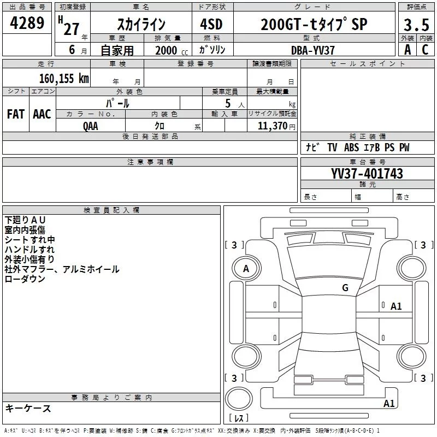This screenshot has width=437, height=437.
Task: Click the front-left wheel marked A
Action: (x=246, y=268)
